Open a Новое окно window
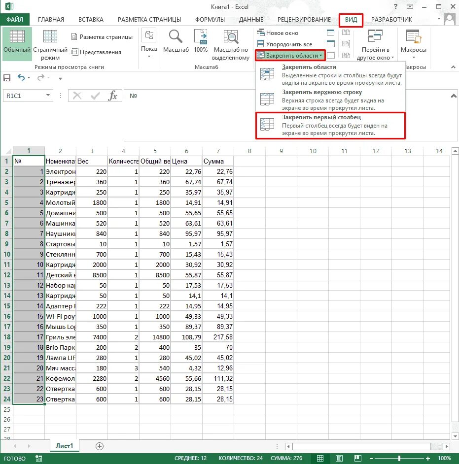 pos(278,33)
